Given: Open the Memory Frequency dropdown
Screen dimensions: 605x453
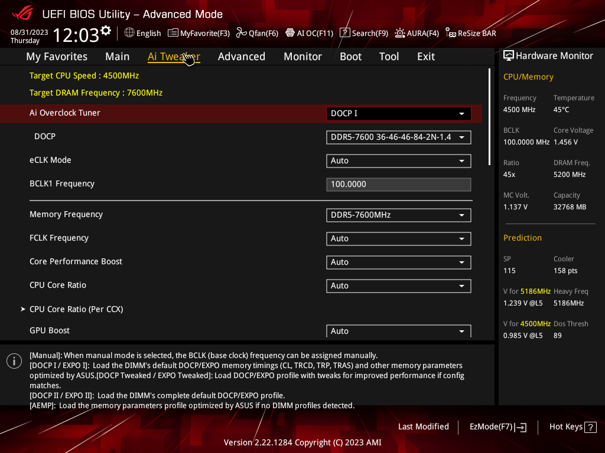Looking at the screenshot, I should pos(399,215).
